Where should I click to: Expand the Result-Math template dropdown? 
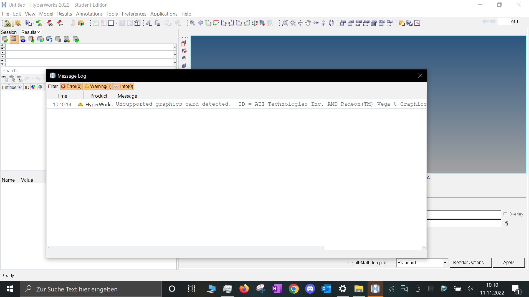pyautogui.click(x=445, y=263)
